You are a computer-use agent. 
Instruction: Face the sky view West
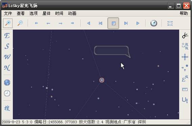[7, 57]
